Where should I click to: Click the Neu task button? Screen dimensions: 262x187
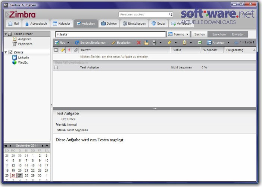tap(60, 43)
